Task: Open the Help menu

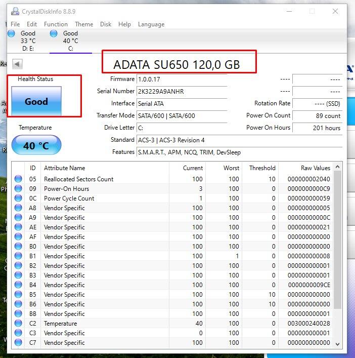Action: pyautogui.click(x=124, y=24)
